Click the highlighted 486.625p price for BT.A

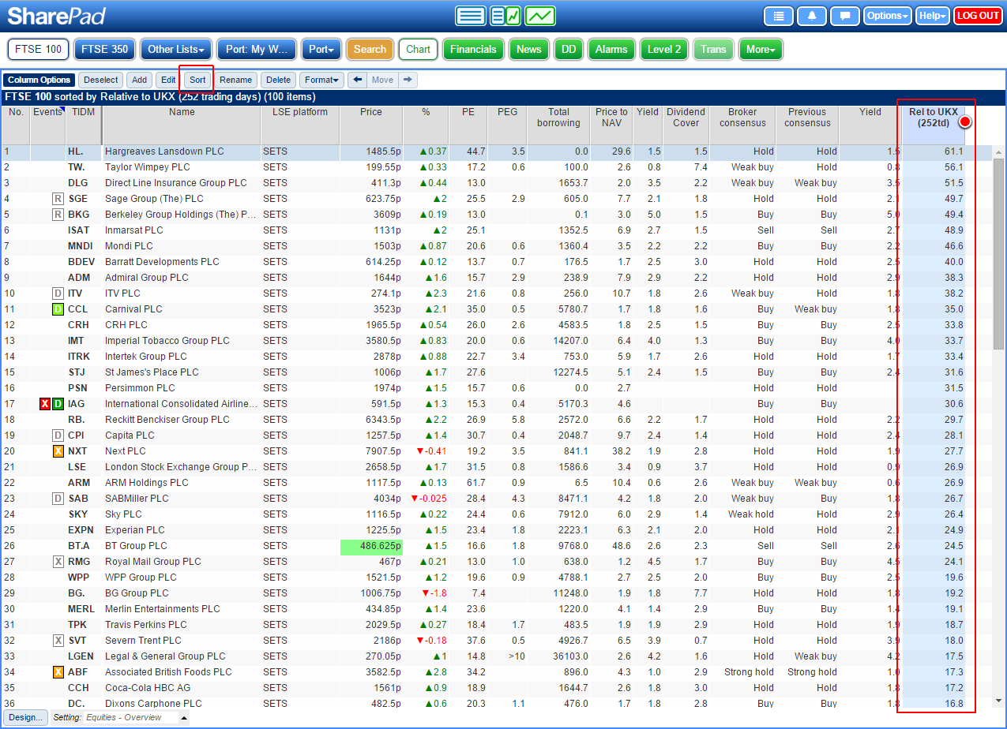371,546
